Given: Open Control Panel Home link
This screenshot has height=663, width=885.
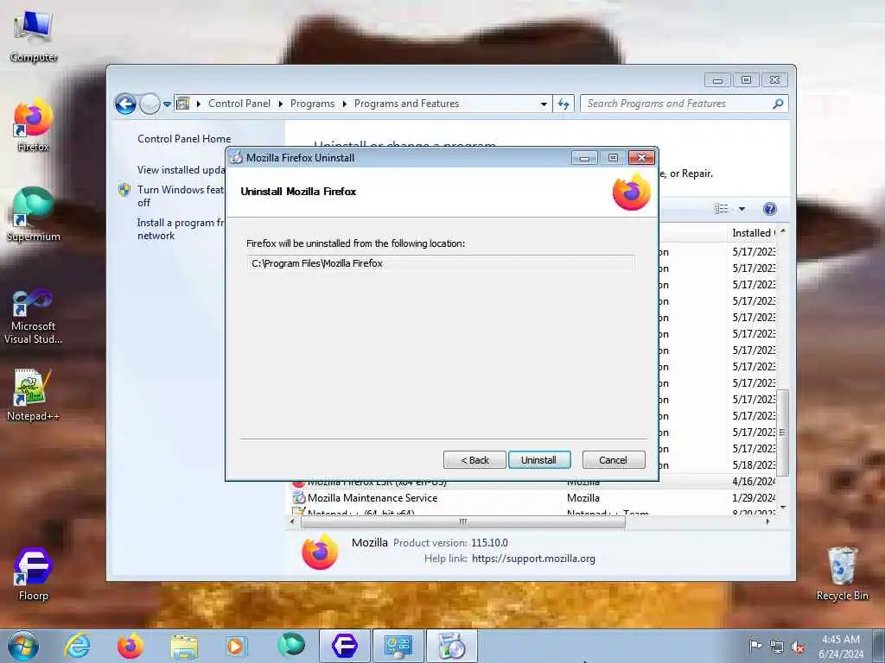Looking at the screenshot, I should coord(184,139).
